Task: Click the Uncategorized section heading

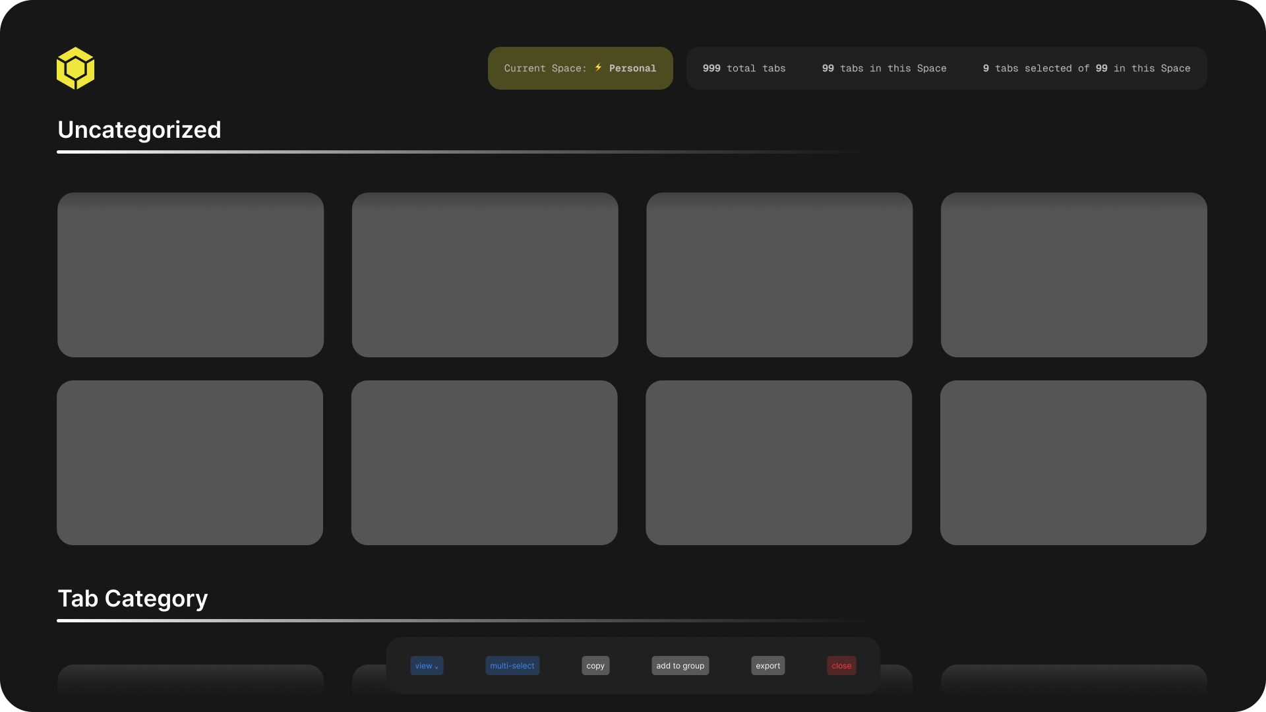Action: pyautogui.click(x=139, y=130)
